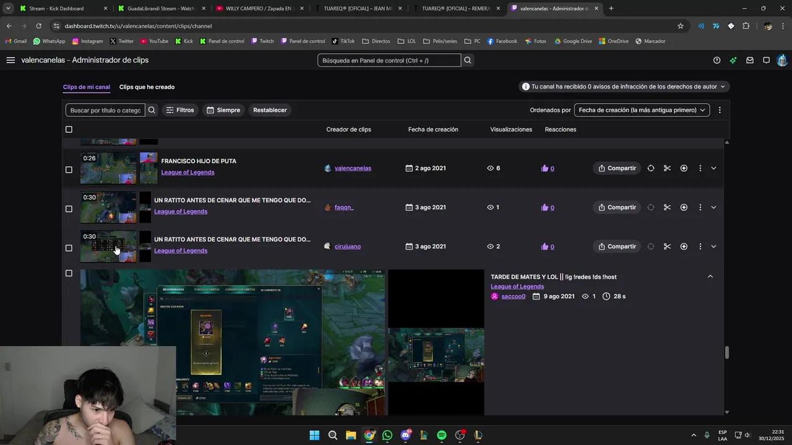The height and width of the screenshot is (445, 792).
Task: Select the Clips de mi canal tab
Action: [x=87, y=87]
